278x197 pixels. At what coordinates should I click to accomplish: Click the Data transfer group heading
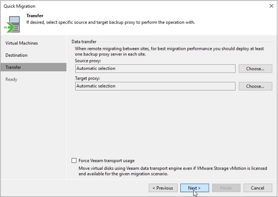(x=84, y=42)
